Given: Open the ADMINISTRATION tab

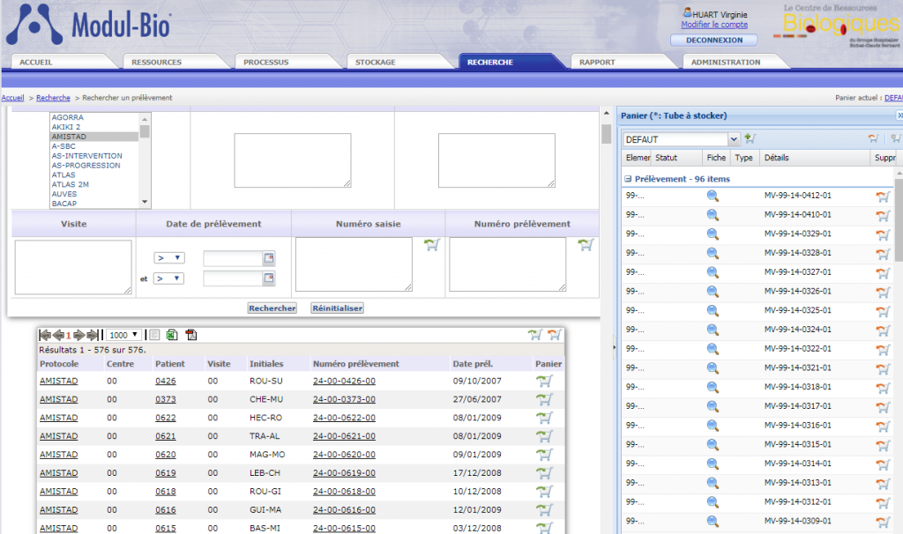Looking at the screenshot, I should point(726,63).
